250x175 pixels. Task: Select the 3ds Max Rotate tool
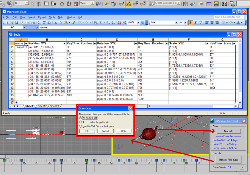(69, 4)
